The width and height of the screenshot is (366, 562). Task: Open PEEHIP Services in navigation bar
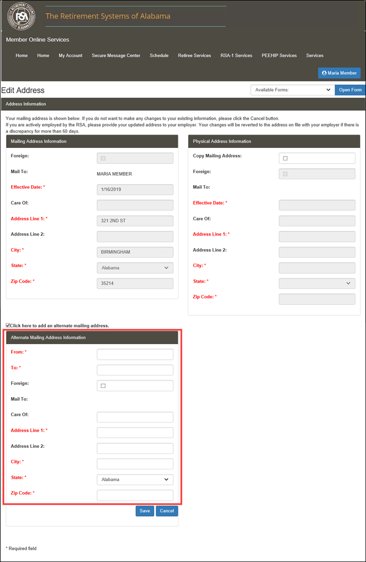point(279,55)
